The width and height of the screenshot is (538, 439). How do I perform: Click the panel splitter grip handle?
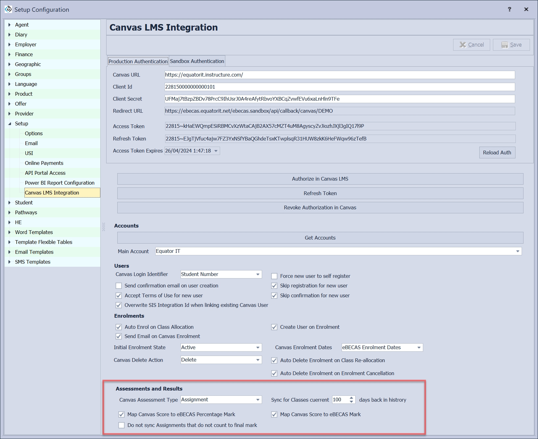[x=103, y=227]
